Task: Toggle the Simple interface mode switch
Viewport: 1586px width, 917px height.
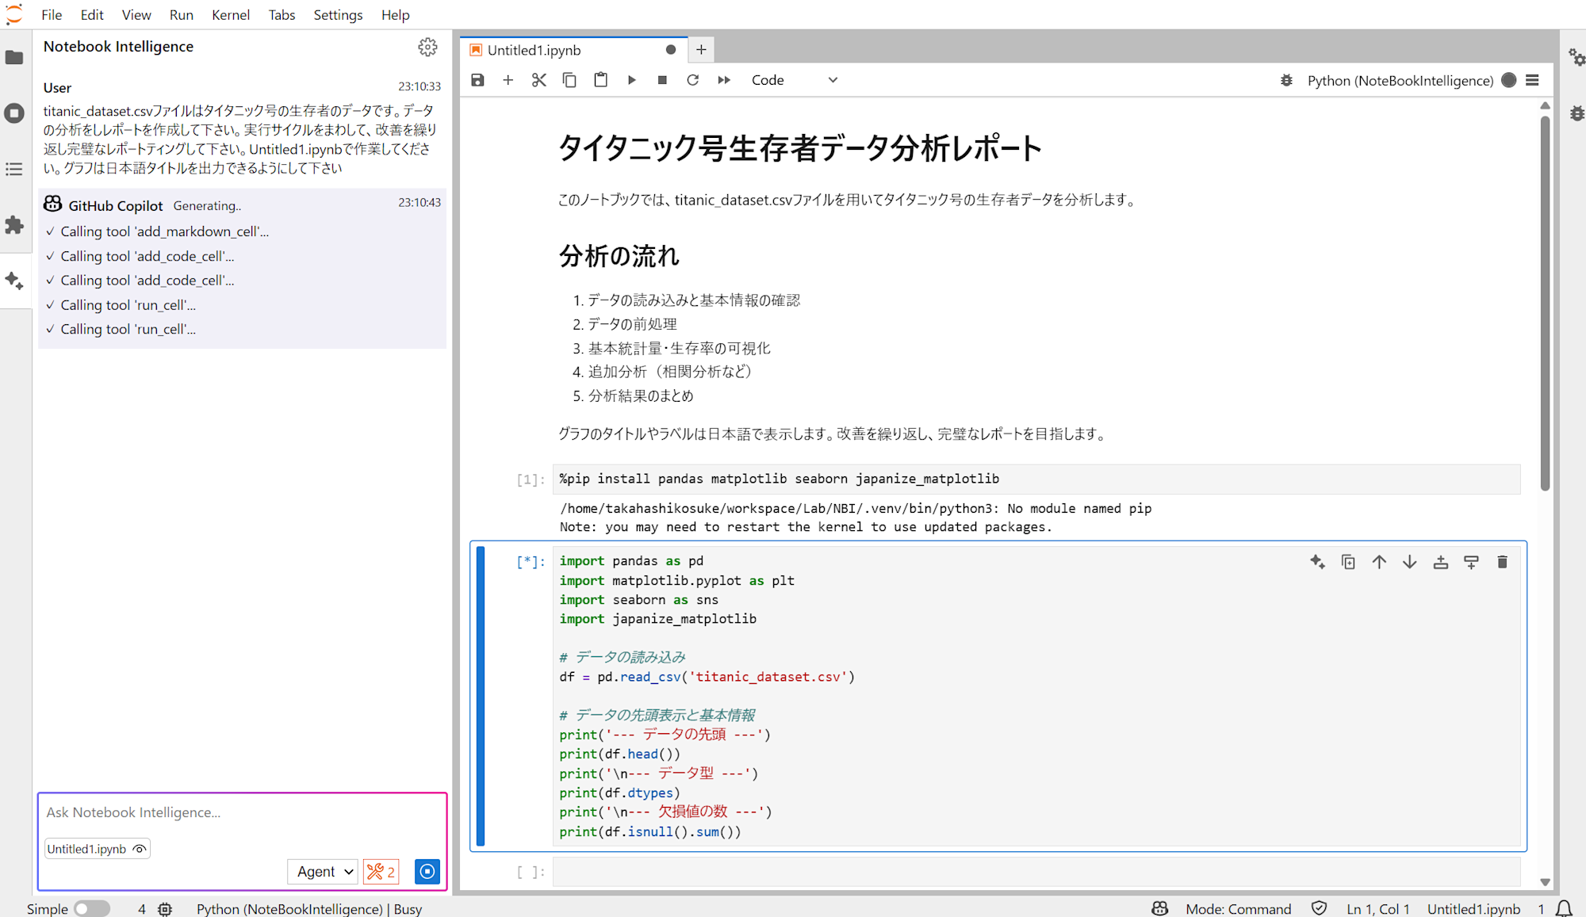Action: click(92, 908)
